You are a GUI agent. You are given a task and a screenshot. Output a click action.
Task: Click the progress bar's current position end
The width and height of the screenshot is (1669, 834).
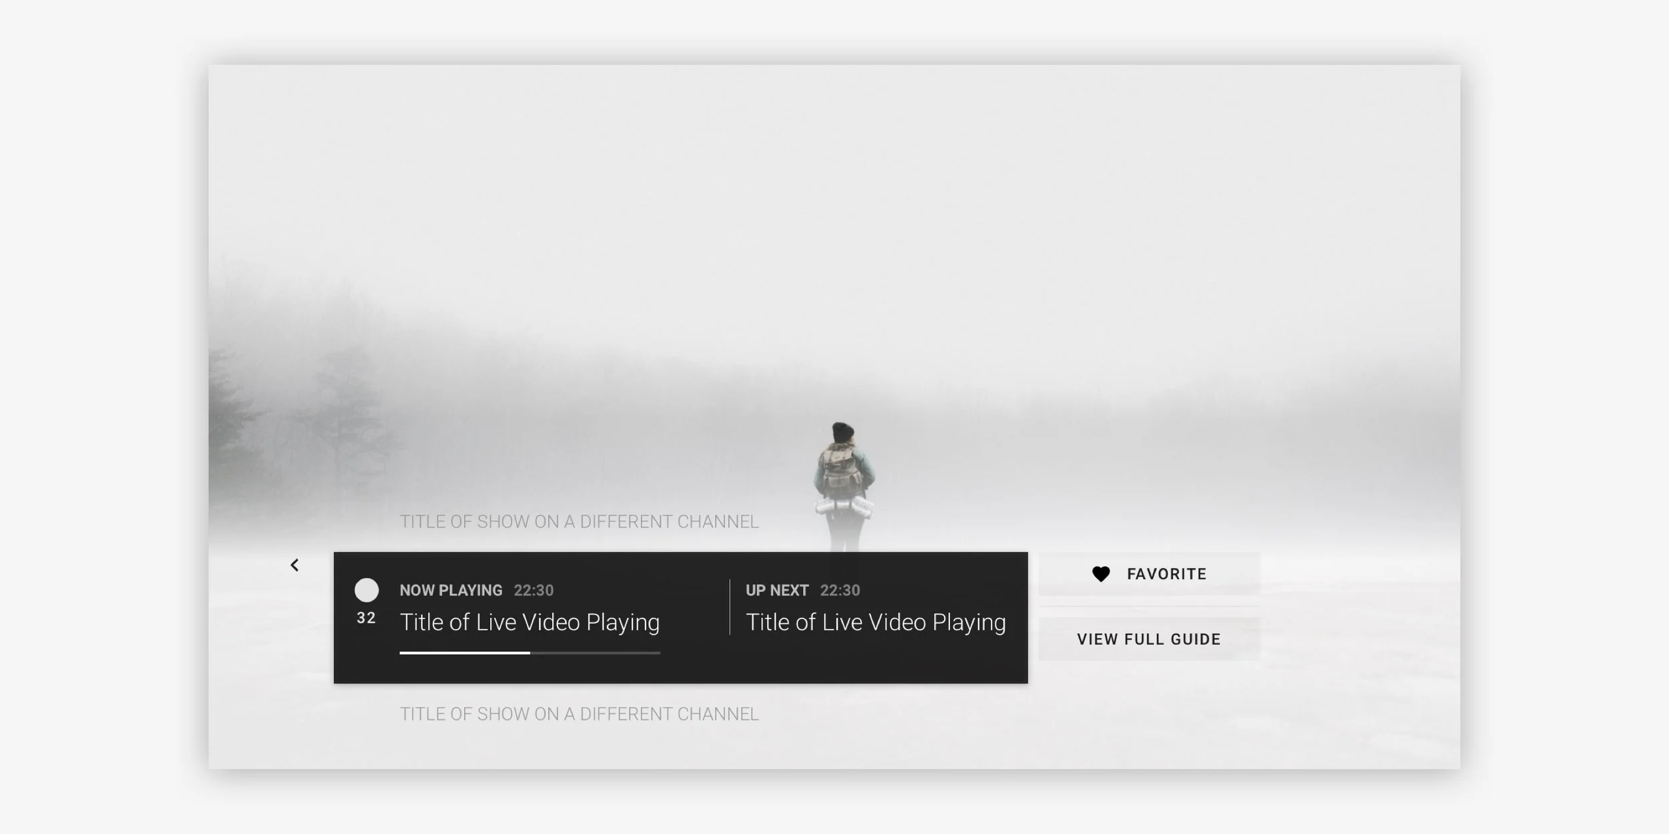tap(529, 653)
